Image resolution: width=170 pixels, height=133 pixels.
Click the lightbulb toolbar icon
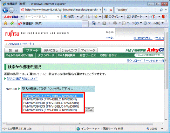(x=96, y=17)
